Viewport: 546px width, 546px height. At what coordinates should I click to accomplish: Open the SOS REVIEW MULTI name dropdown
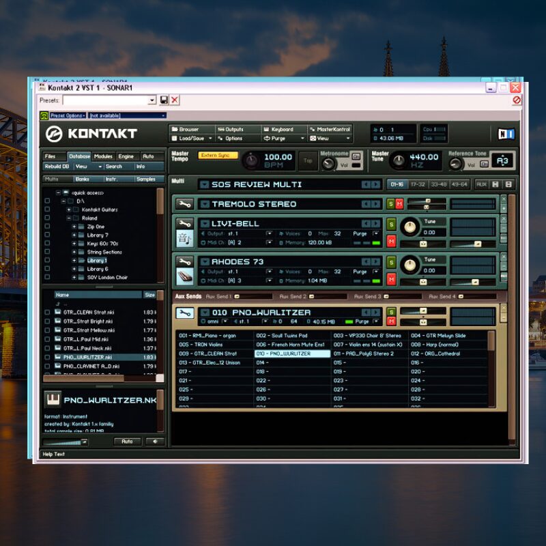click(x=204, y=184)
